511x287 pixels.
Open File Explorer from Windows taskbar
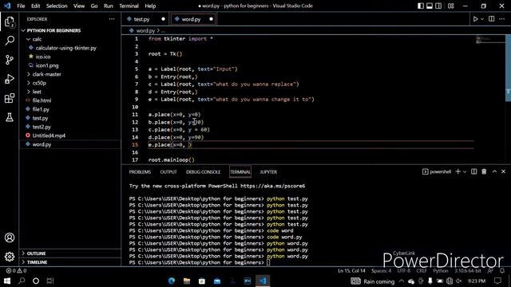[x=186, y=281]
